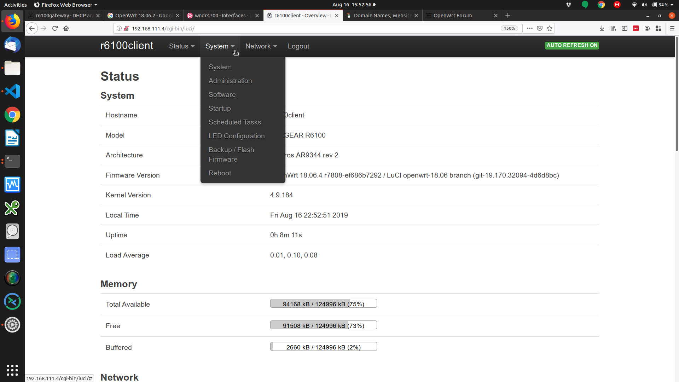Screen dimensions: 679x382
Task: Click the Logout link
Action: 298,46
